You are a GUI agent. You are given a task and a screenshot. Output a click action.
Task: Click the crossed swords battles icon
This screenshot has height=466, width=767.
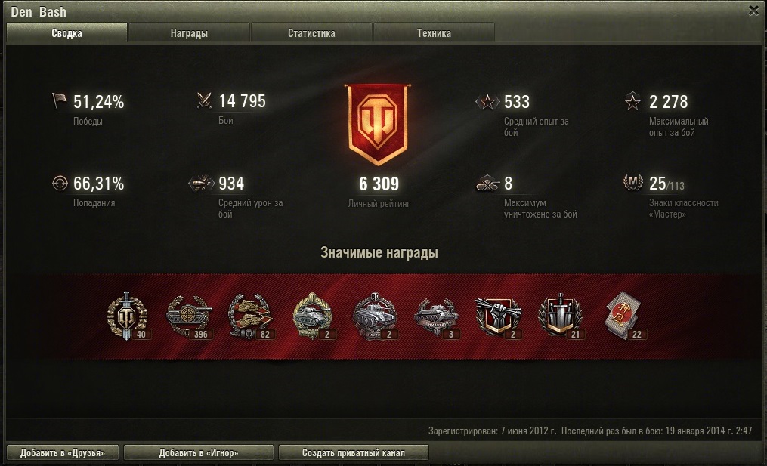(x=204, y=100)
